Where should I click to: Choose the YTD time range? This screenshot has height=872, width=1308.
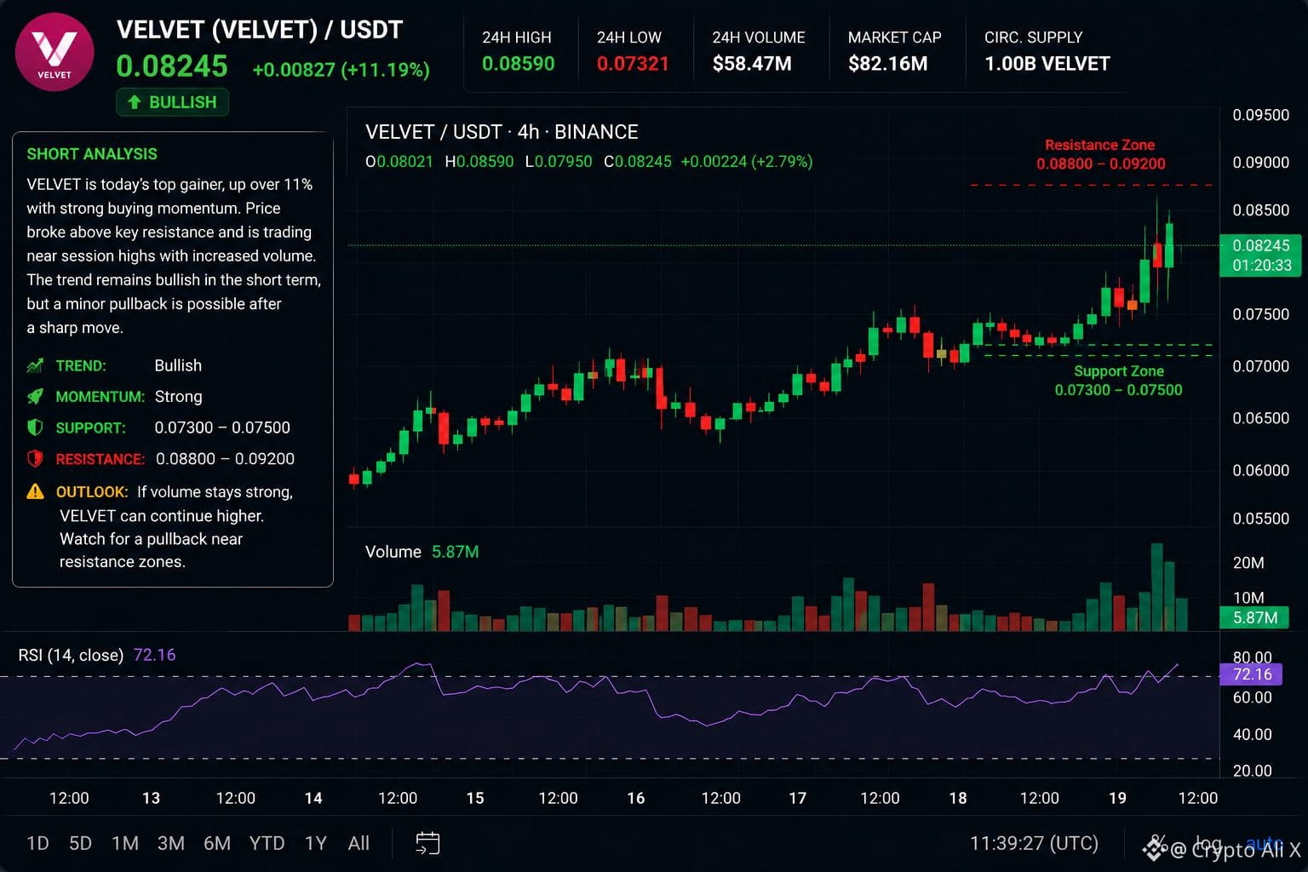click(x=267, y=843)
